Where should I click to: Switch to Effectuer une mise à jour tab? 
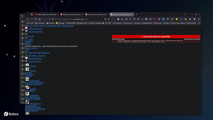point(71,15)
